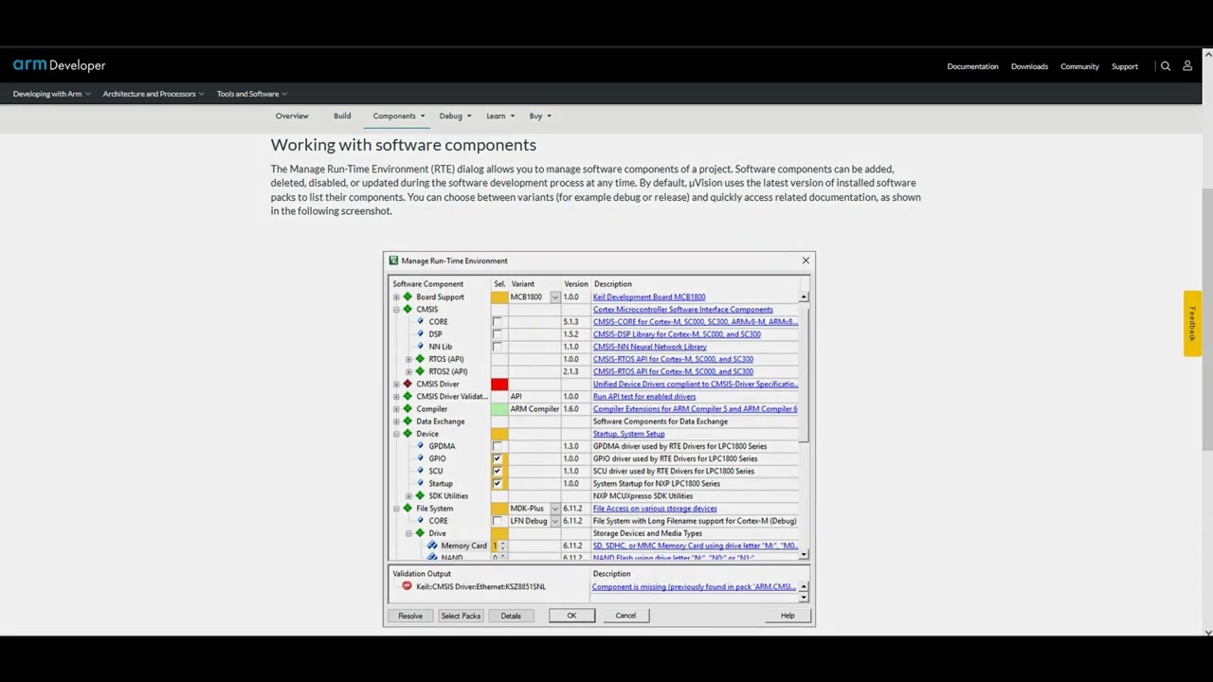This screenshot has width=1213, height=682.
Task: Click the Compiler green component icon
Action: pyautogui.click(x=407, y=409)
